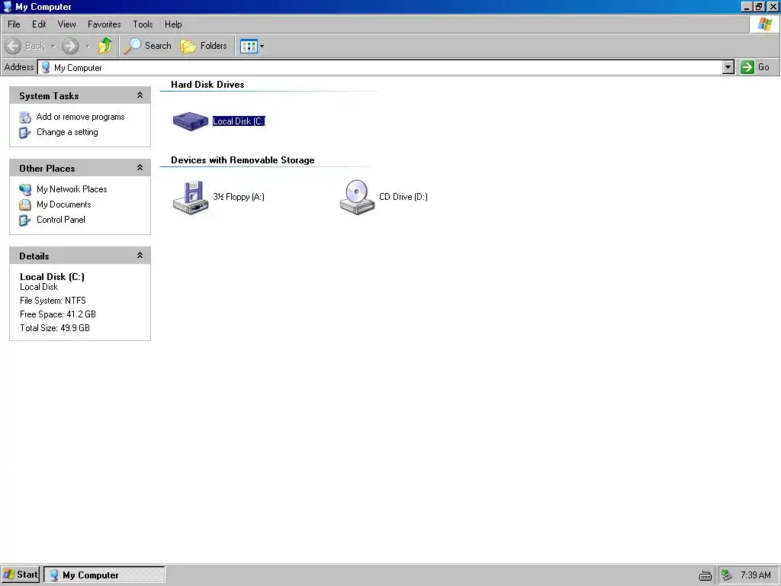
Task: Open the My Network Places link
Action: coord(72,189)
